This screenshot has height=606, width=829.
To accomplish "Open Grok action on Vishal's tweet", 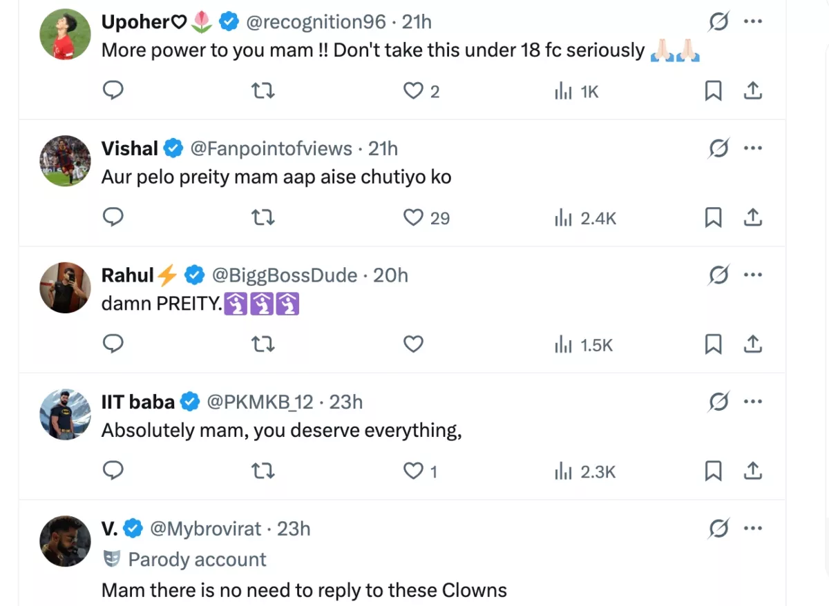I will tap(718, 148).
